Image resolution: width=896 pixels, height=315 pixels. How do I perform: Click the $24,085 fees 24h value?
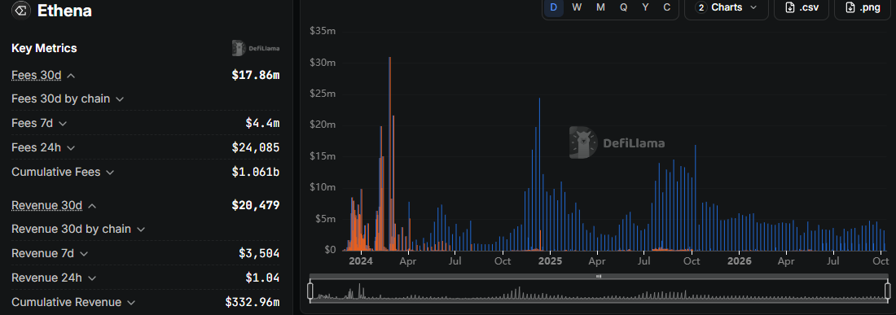(256, 148)
